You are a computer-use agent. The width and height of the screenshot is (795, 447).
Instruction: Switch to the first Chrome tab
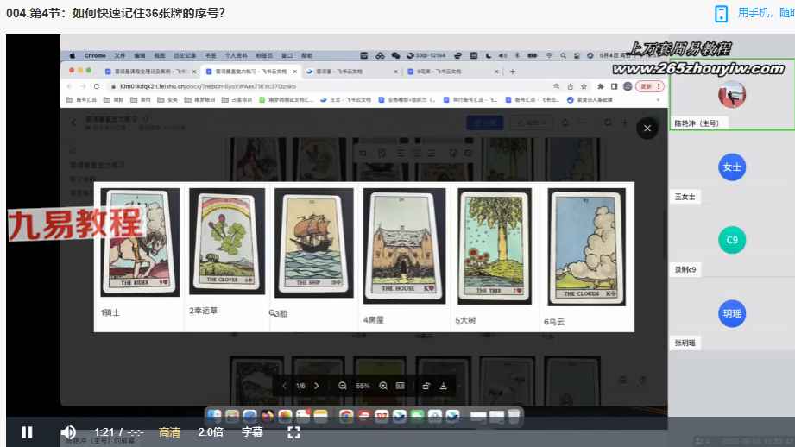click(x=150, y=72)
